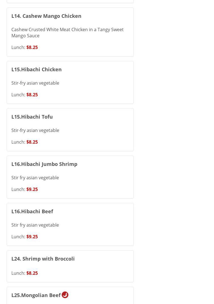Select L15.Hibachi Chicken menu item
Viewport: 214px width, 304px height.
[36, 69]
